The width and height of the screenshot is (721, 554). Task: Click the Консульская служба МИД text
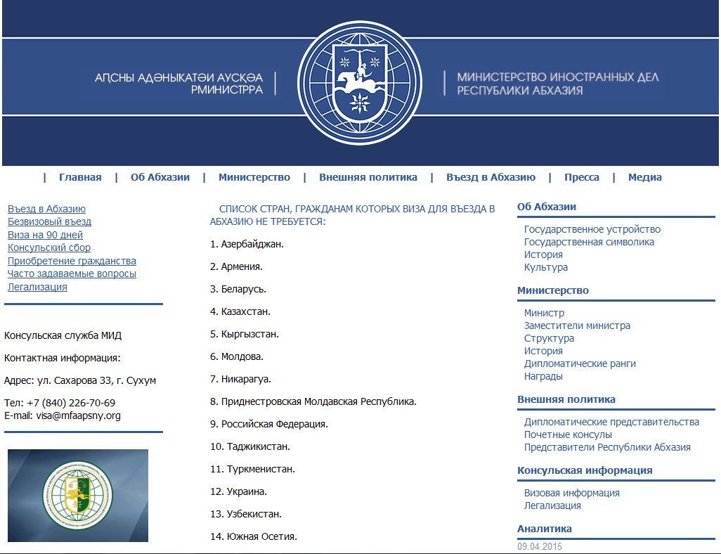(63, 335)
